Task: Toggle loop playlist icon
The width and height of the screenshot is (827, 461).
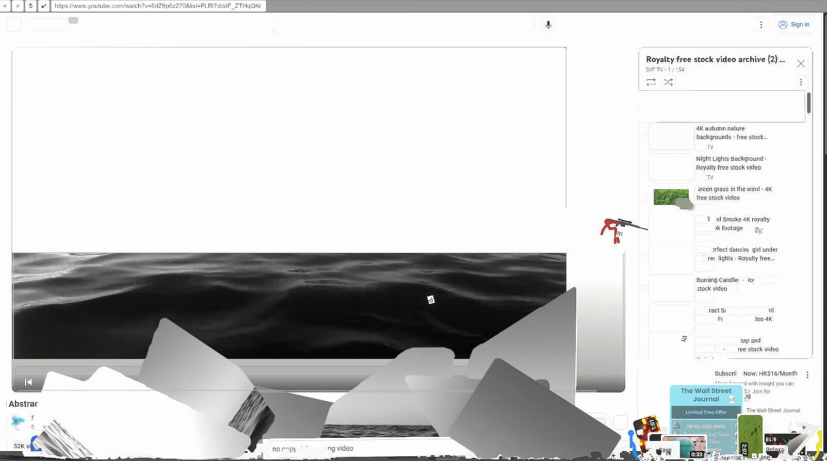Action: tap(651, 82)
